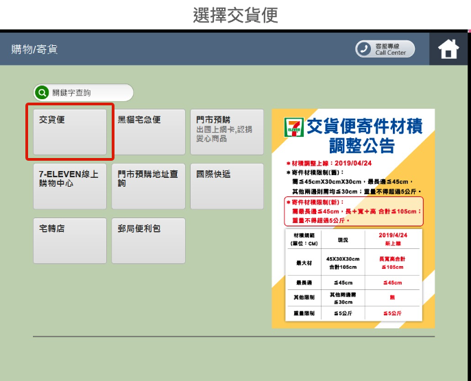The height and width of the screenshot is (381, 471).
Task: Click the 購物/寄貨 header title
Action: tap(34, 49)
